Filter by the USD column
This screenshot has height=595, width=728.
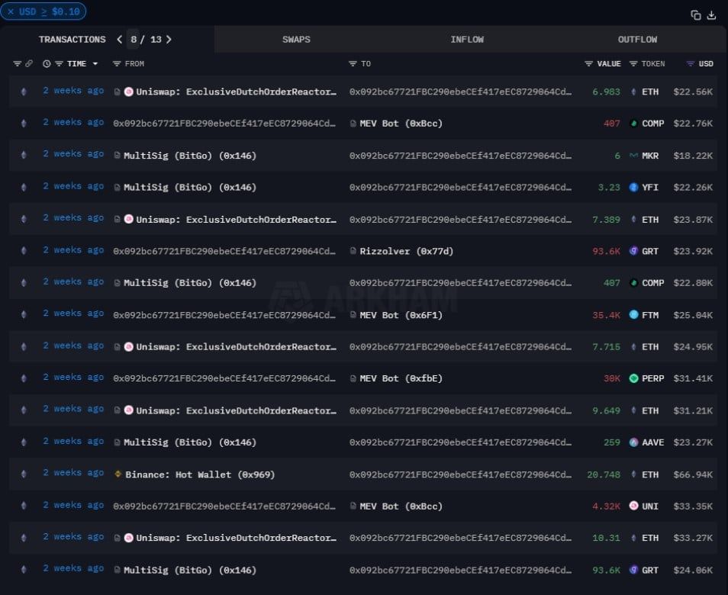(x=691, y=63)
